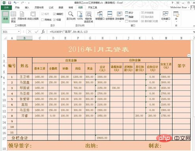195x151 pixels.
Task: Switch to the Page Layout (页面布局) ribbon tab
Action: (39, 7)
